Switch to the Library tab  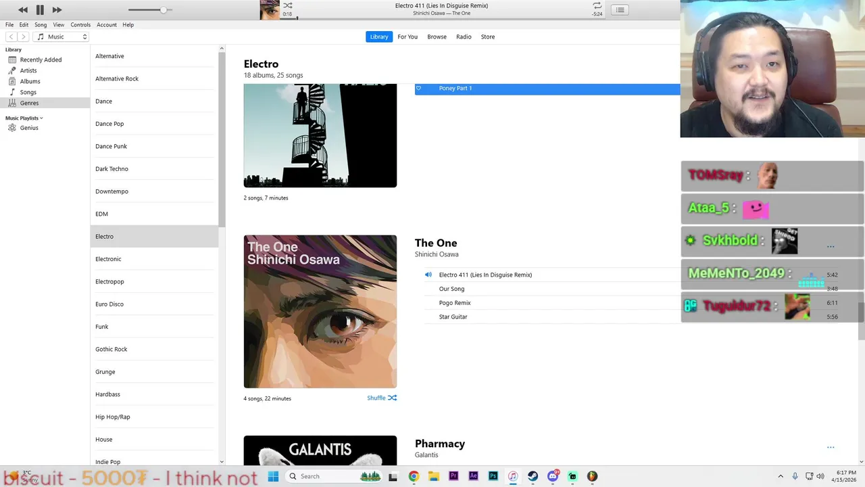coord(379,37)
